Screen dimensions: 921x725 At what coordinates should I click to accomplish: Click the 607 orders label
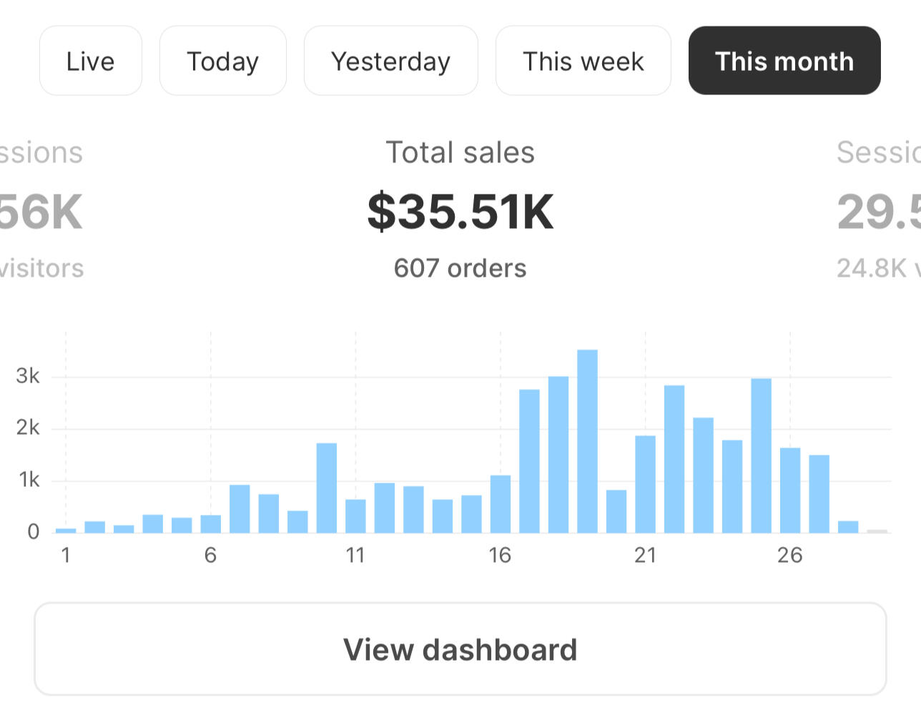(x=460, y=268)
